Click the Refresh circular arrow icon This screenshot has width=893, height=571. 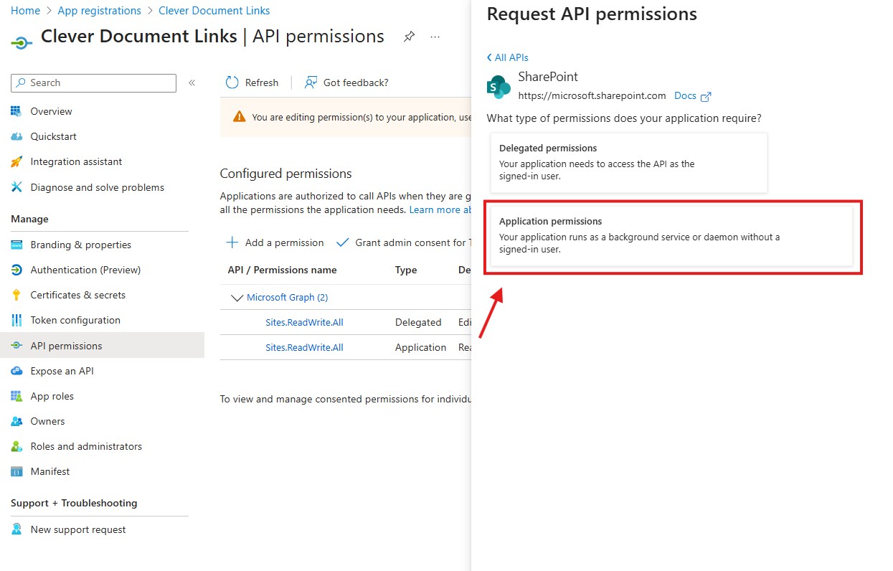point(232,82)
